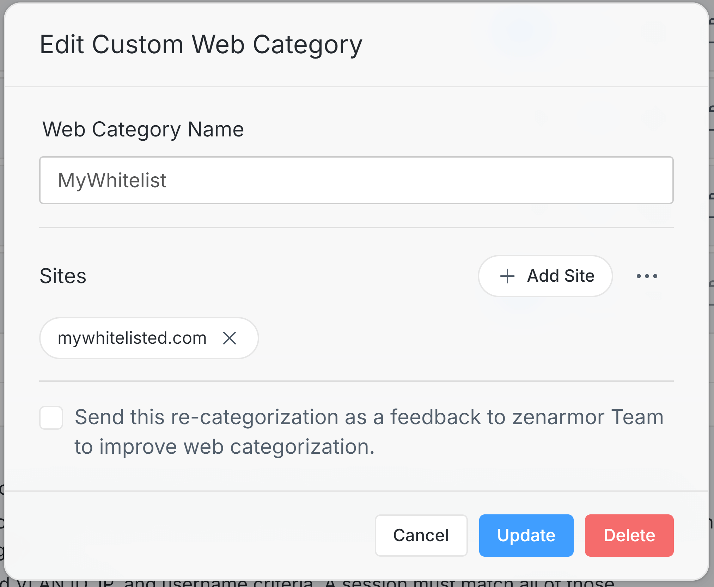Open the three-dot overflow menu beside Add Site
Image resolution: width=714 pixels, height=587 pixels.
646,276
